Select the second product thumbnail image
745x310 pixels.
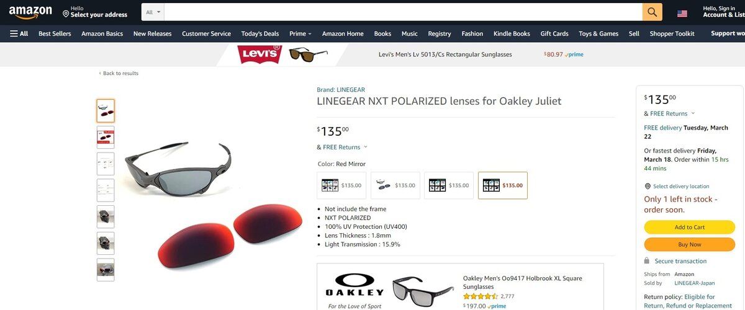(106, 137)
